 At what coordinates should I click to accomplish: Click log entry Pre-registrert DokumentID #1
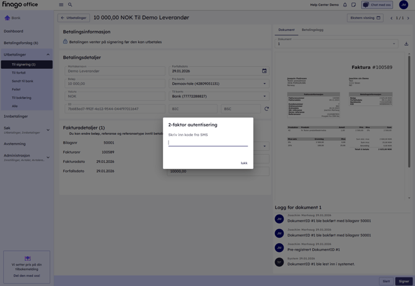(x=313, y=249)
